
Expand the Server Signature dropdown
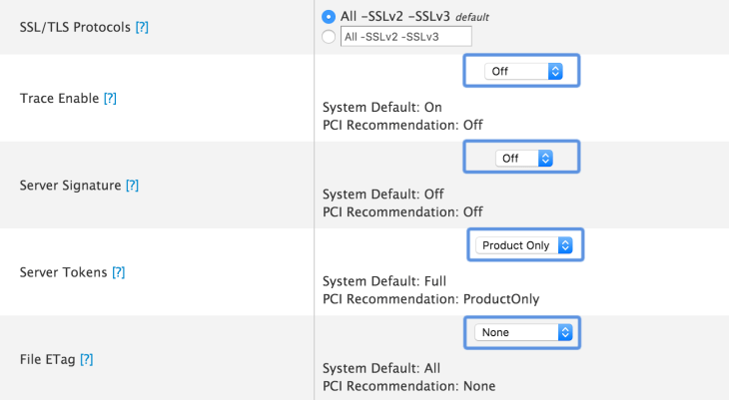click(x=523, y=158)
